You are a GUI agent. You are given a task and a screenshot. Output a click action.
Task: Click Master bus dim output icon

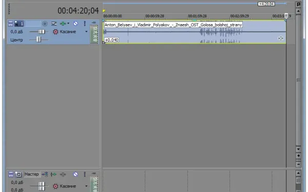(x=63, y=174)
